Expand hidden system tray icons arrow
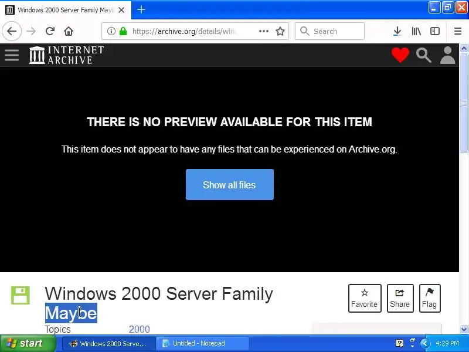Image resolution: width=469 pixels, height=352 pixels. point(425,343)
